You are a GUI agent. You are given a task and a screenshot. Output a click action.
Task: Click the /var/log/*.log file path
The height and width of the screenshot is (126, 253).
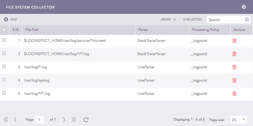tap(35, 67)
